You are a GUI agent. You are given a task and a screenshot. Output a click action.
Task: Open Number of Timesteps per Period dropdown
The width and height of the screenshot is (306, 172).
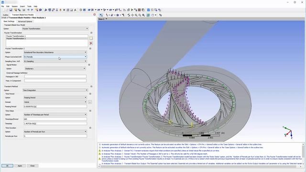pos(55,115)
